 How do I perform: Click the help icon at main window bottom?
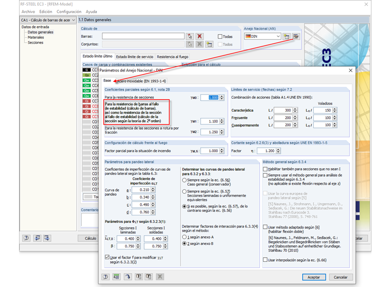[26, 238]
